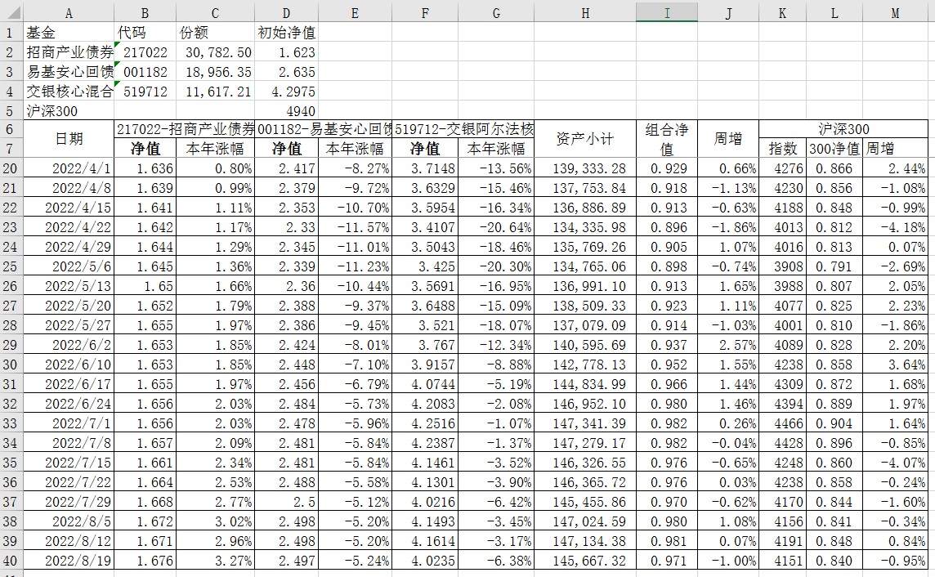Click weekly change 3.64% in column M
935x577 pixels.
(x=894, y=365)
